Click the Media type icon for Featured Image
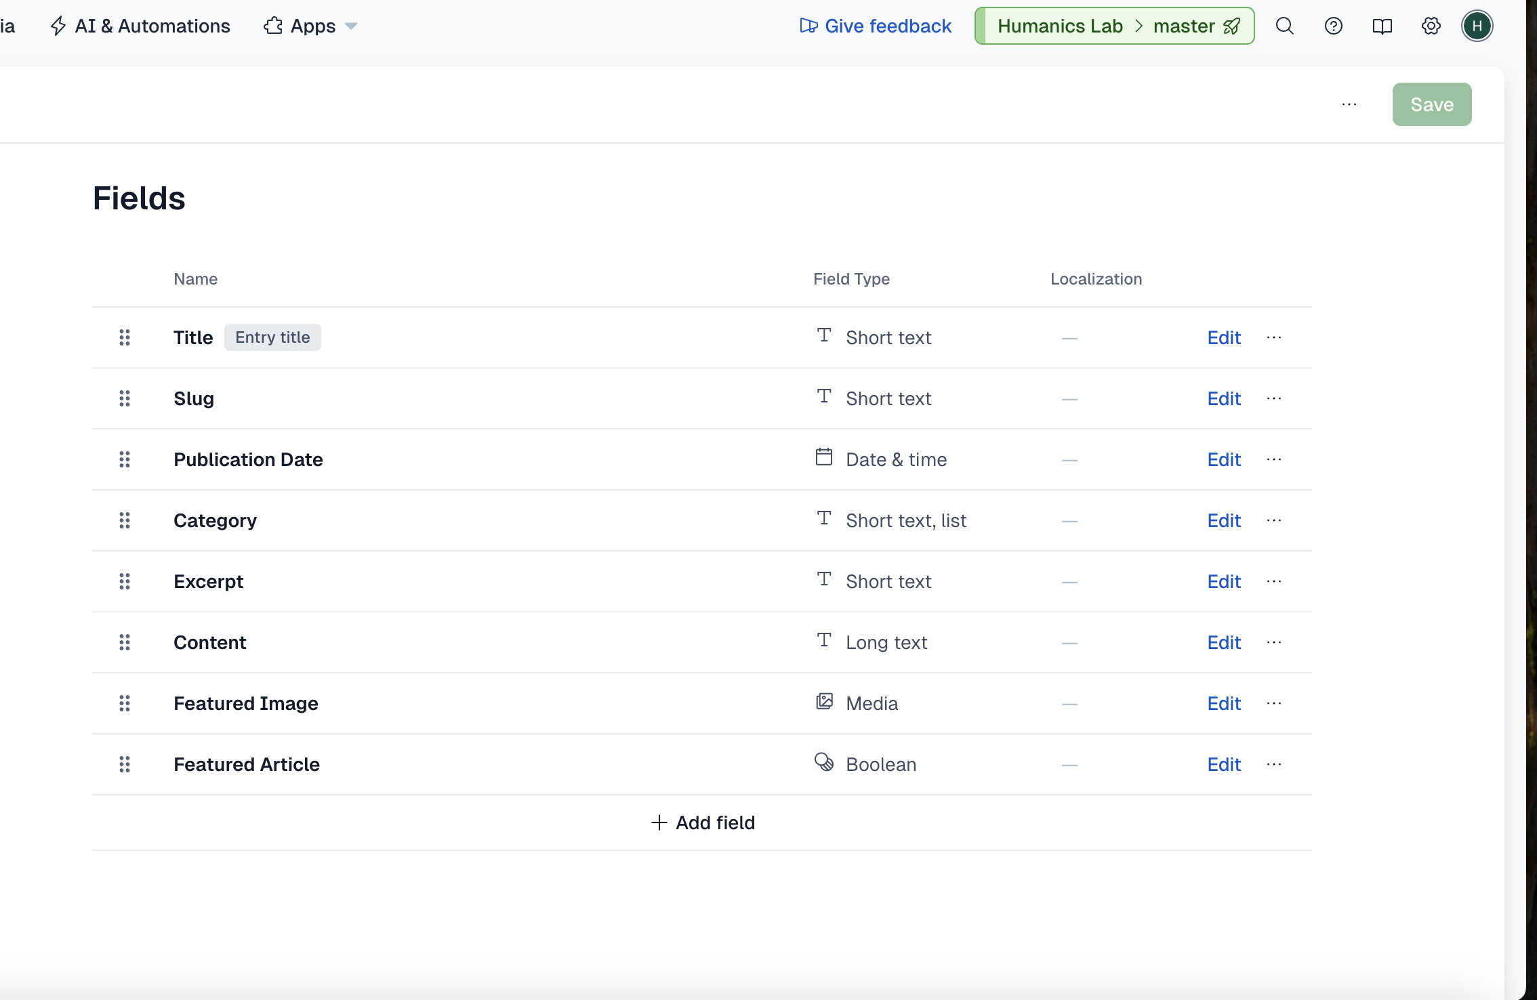 coord(824,702)
